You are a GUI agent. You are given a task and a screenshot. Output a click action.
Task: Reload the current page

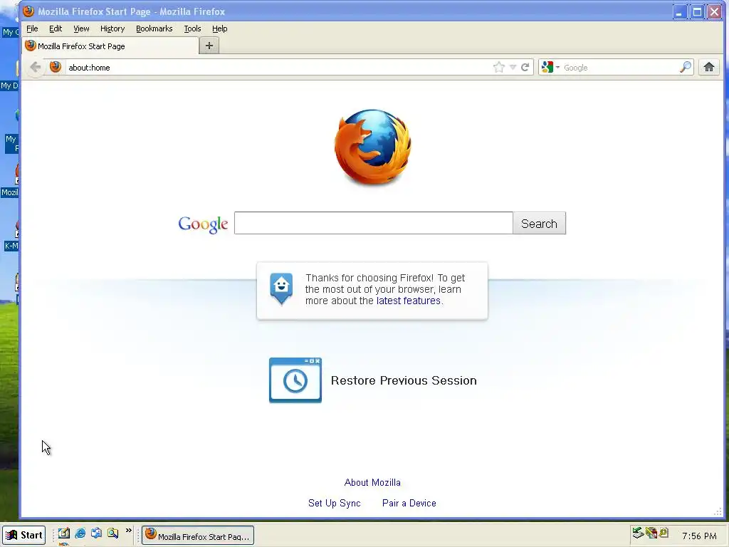coord(525,68)
